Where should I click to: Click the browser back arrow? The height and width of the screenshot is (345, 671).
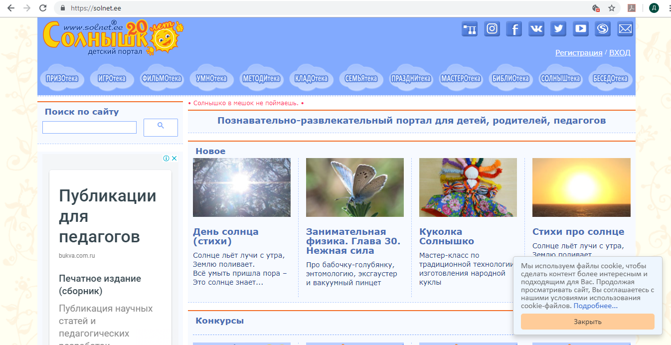click(x=10, y=8)
